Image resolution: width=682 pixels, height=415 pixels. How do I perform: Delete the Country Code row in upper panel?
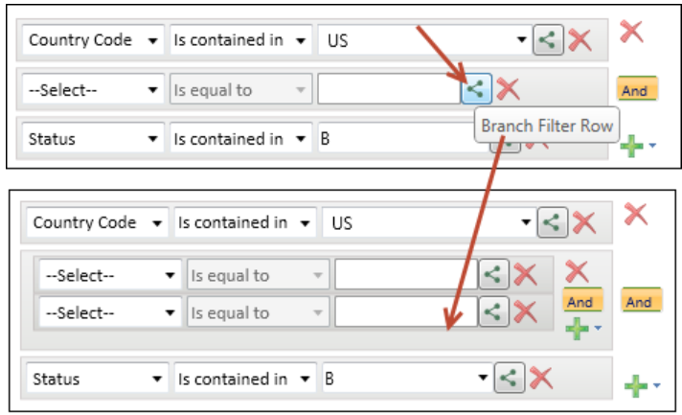click(x=580, y=40)
